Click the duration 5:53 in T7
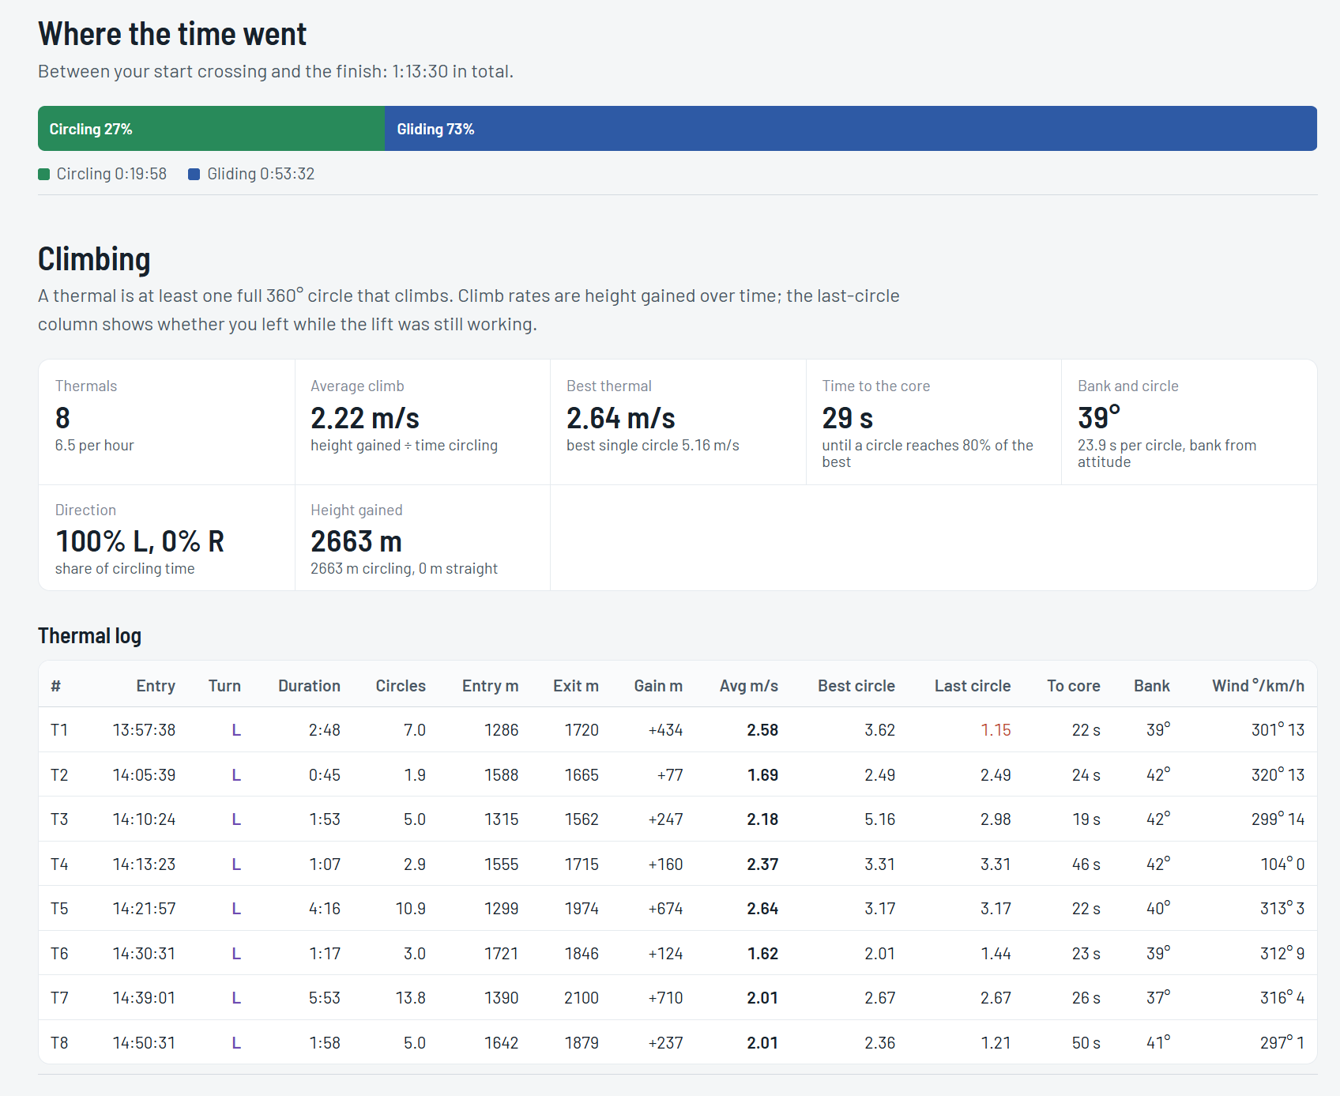 [x=324, y=998]
